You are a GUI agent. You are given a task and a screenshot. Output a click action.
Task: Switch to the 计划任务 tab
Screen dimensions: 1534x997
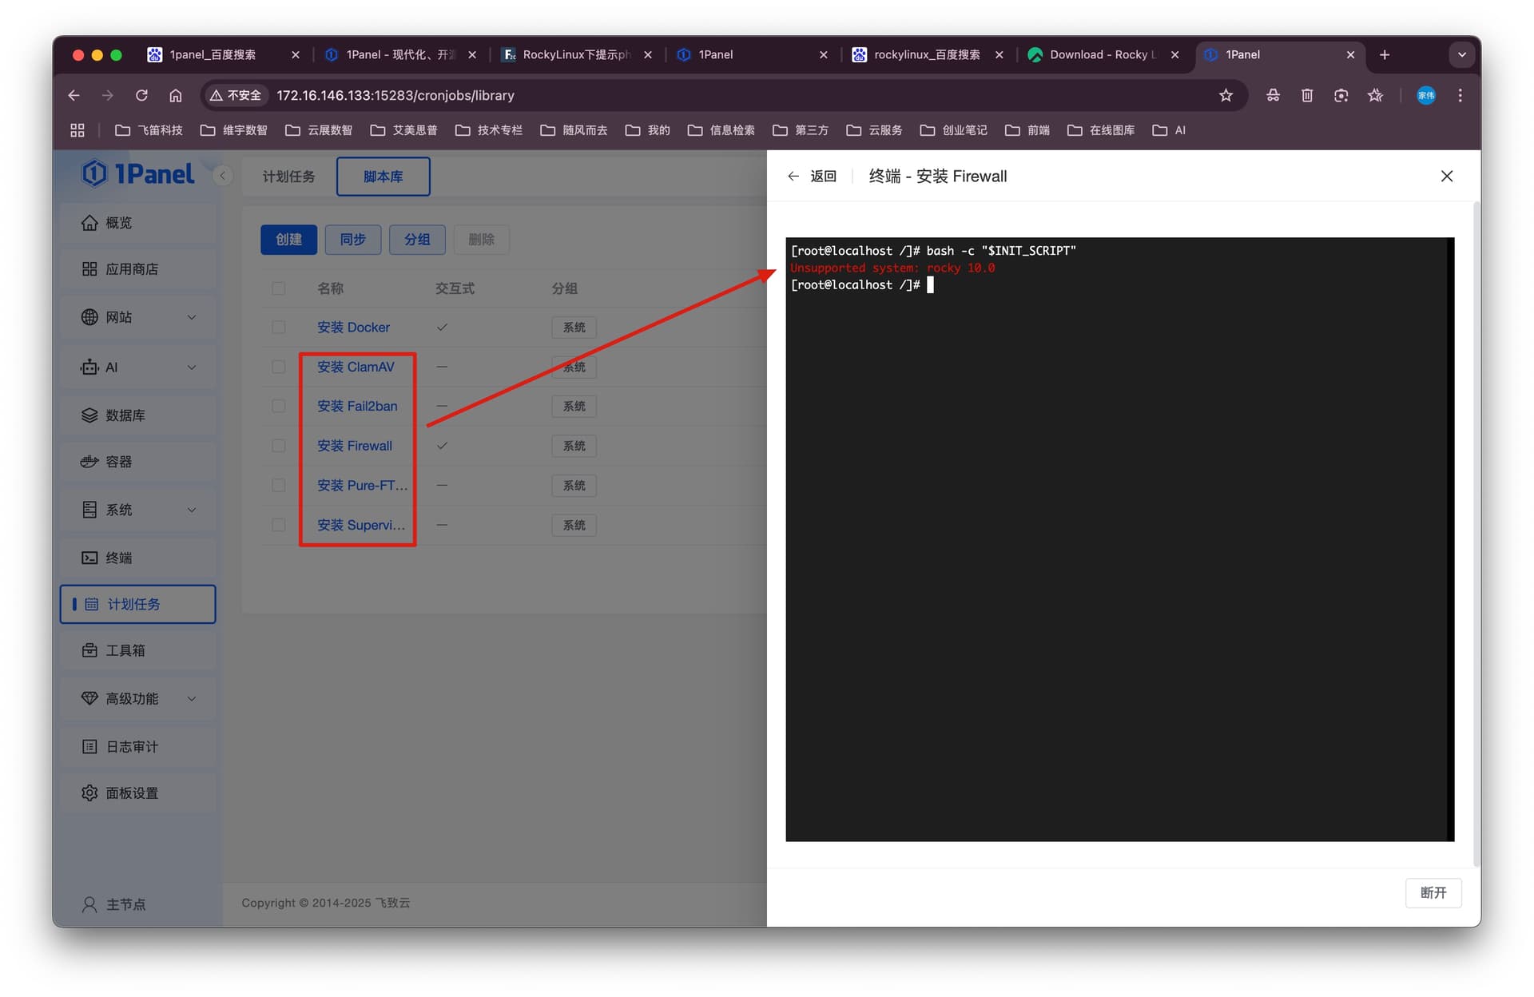click(288, 176)
